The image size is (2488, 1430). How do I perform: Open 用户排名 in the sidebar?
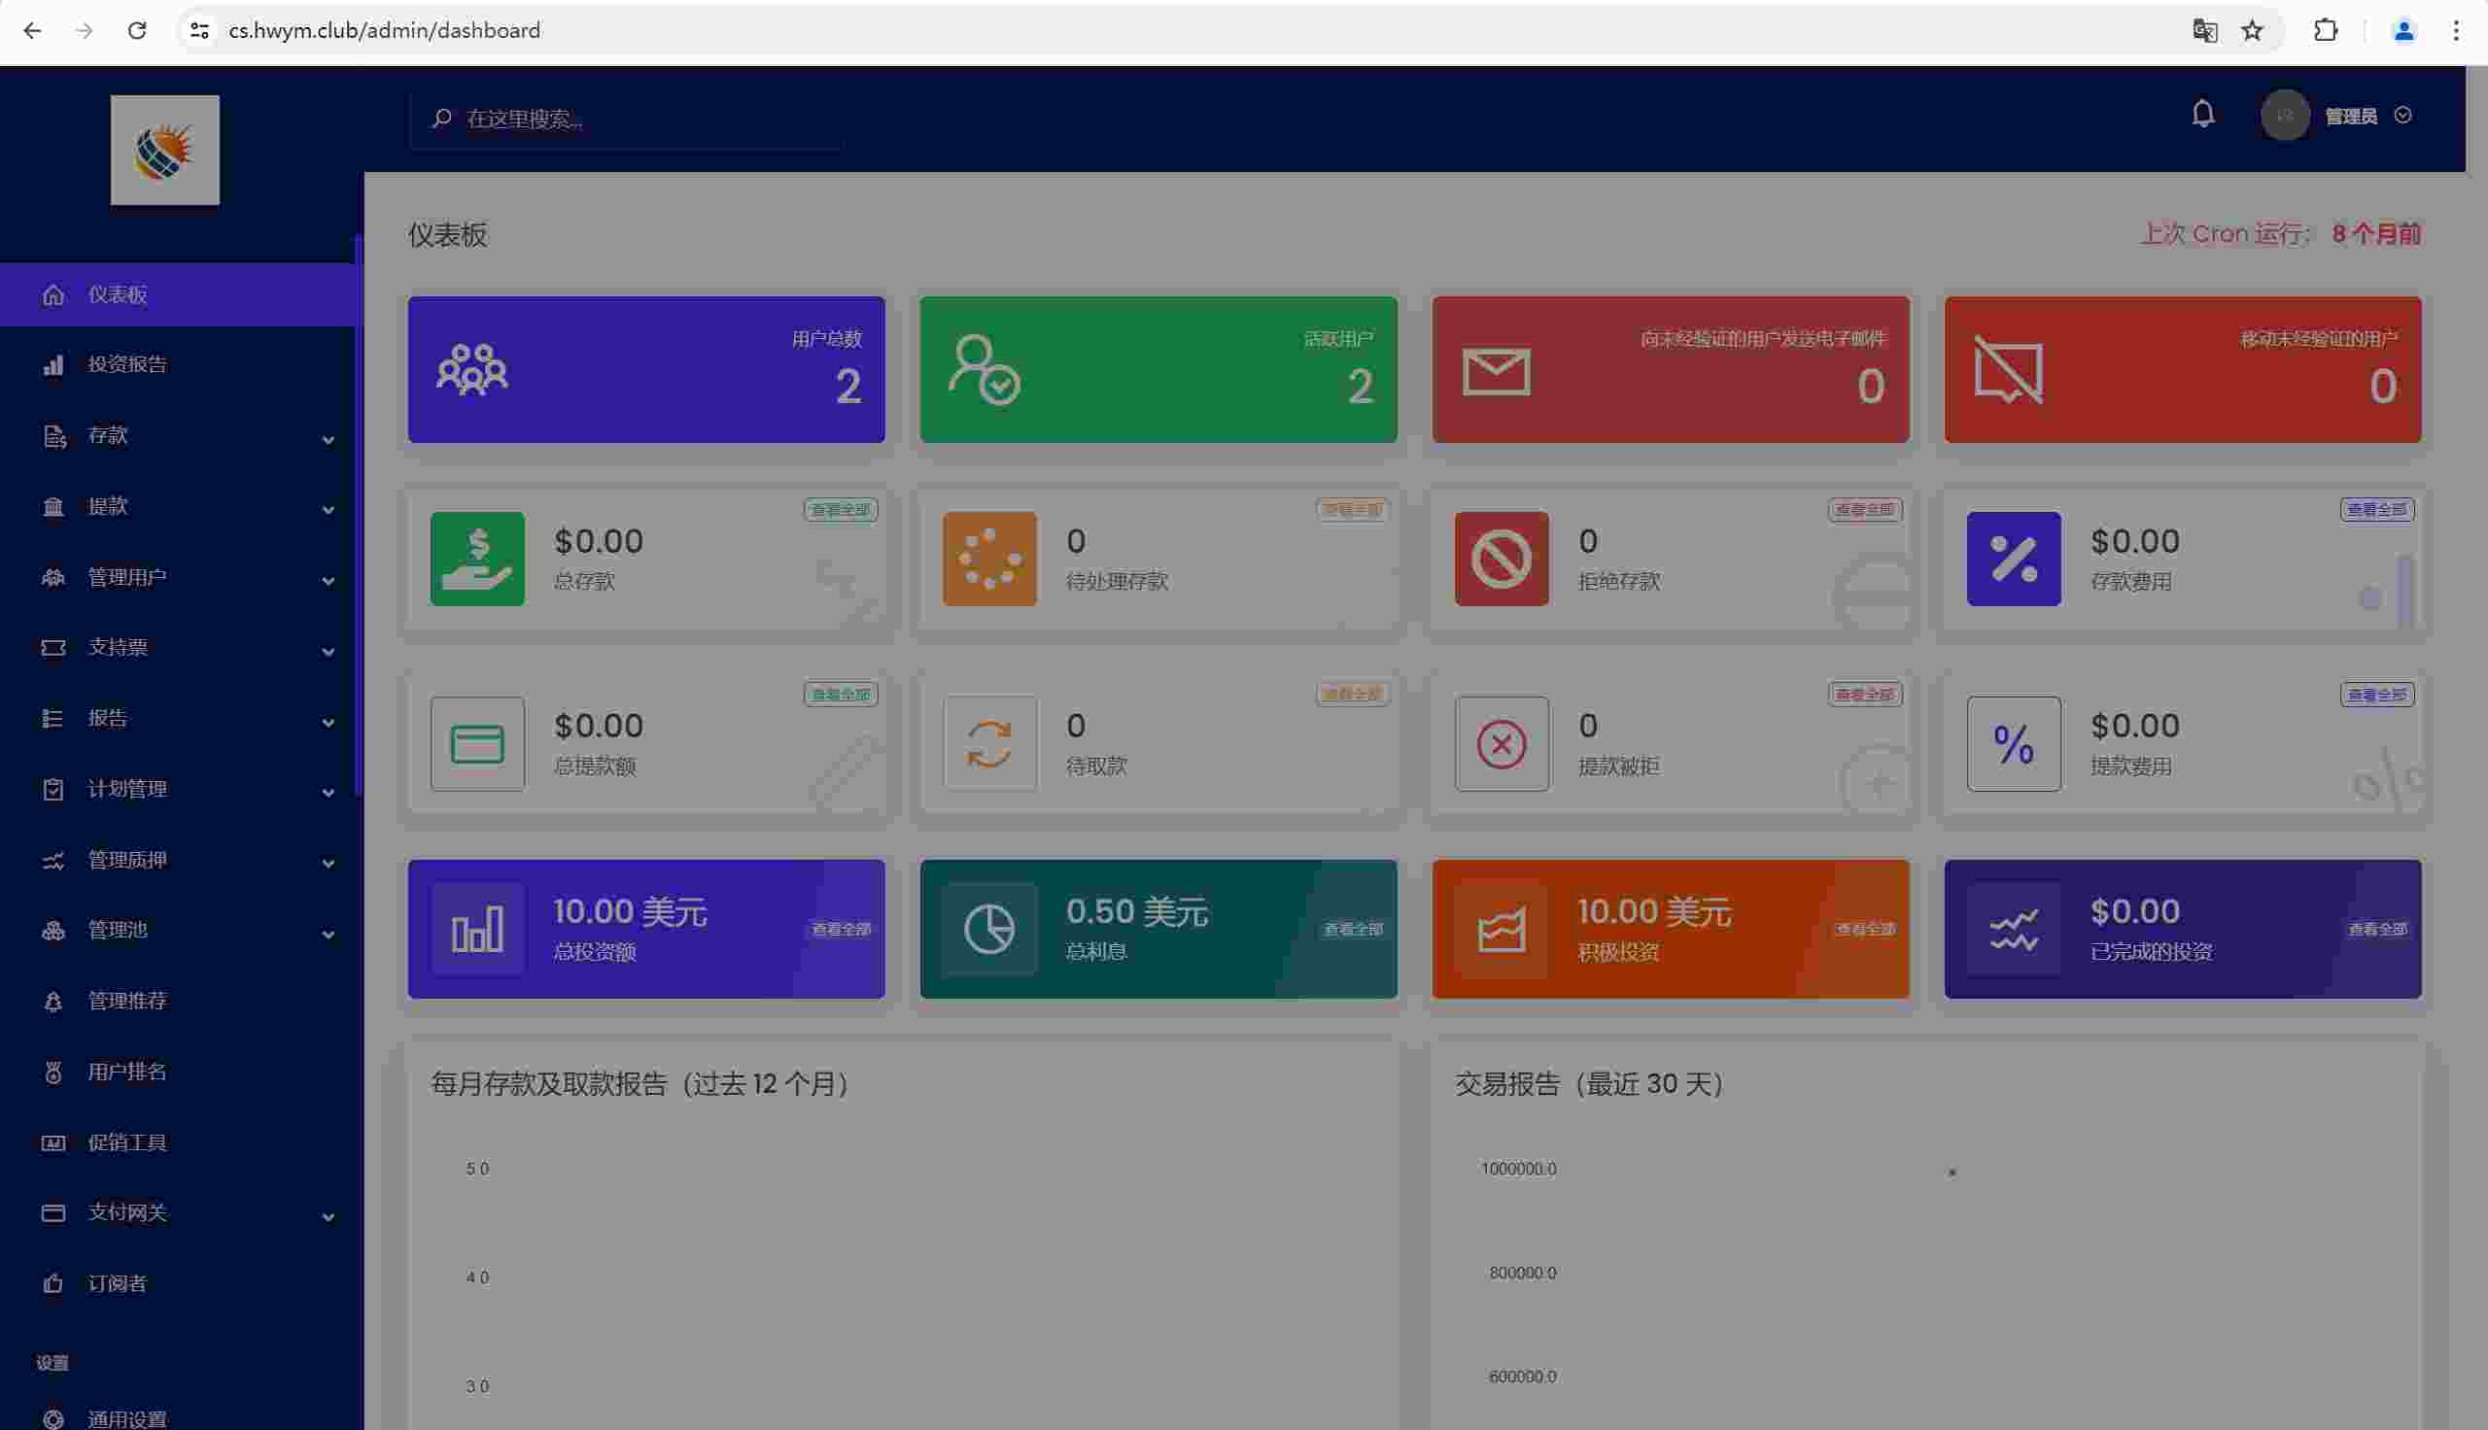coord(127,1072)
